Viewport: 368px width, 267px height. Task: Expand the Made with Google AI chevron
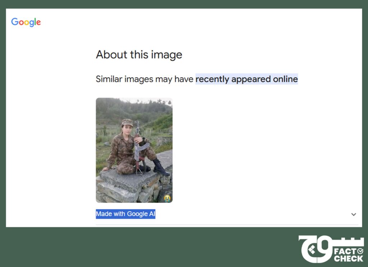click(354, 215)
